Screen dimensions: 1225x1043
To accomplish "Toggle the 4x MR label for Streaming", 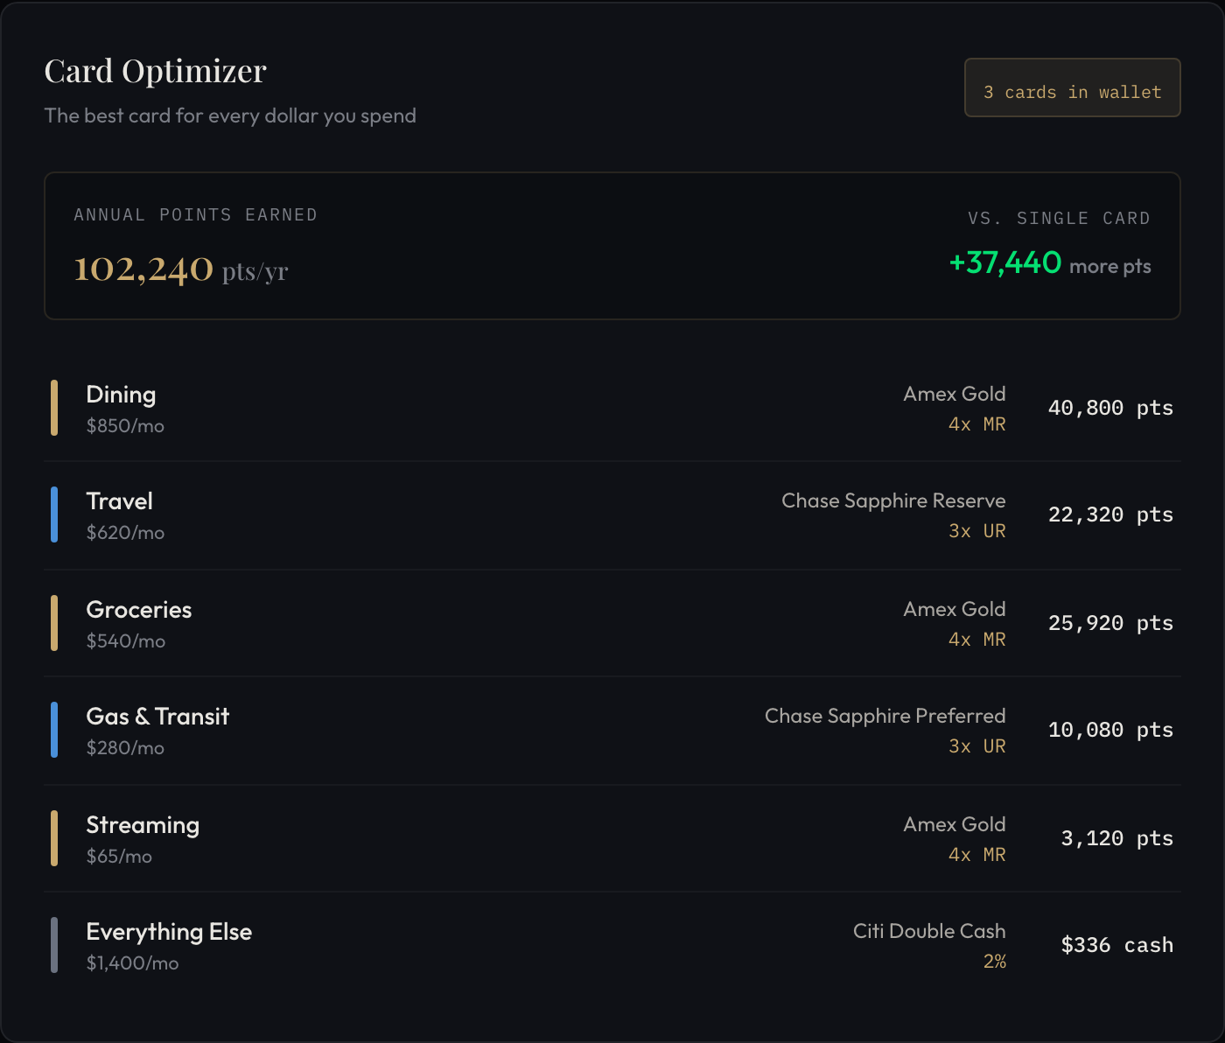I will pyautogui.click(x=976, y=855).
